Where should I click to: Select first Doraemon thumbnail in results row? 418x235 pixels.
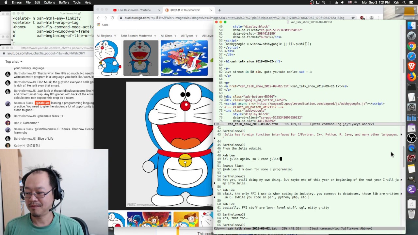point(108,58)
